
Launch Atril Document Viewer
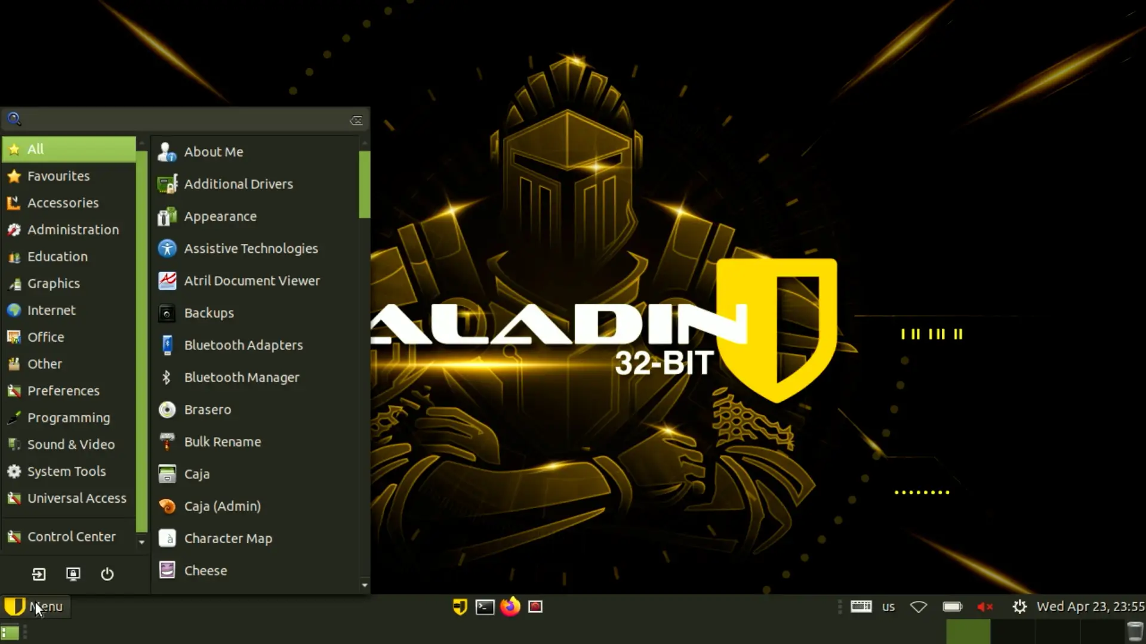point(255,280)
